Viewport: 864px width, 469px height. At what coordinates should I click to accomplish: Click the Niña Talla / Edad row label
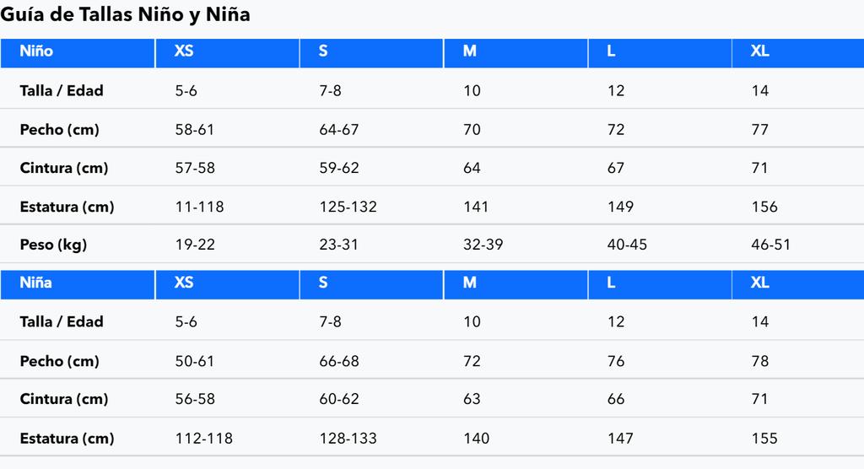tap(61, 322)
